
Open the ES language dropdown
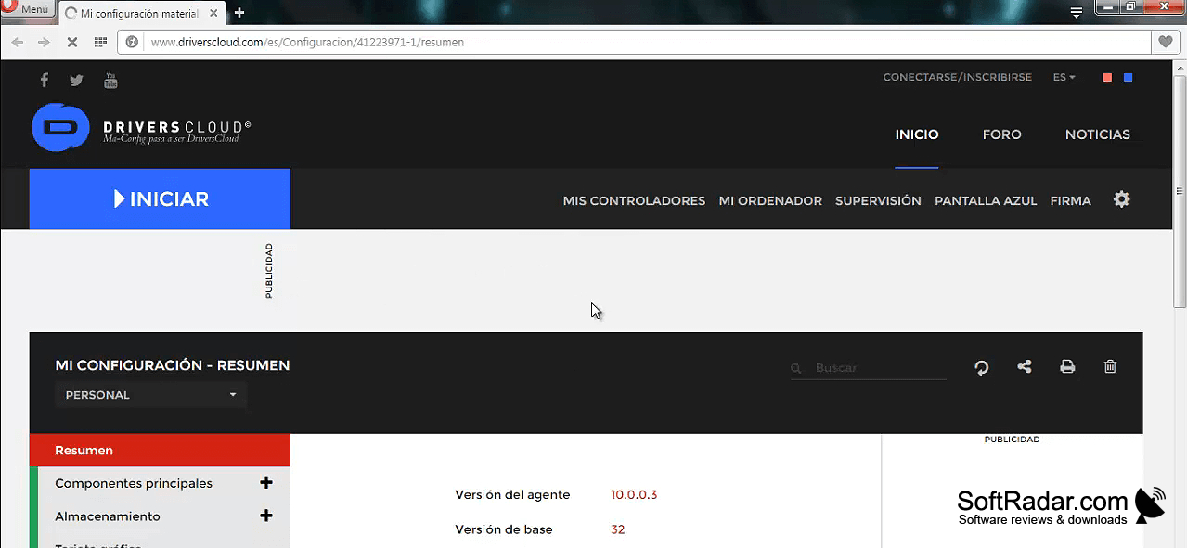click(x=1064, y=77)
